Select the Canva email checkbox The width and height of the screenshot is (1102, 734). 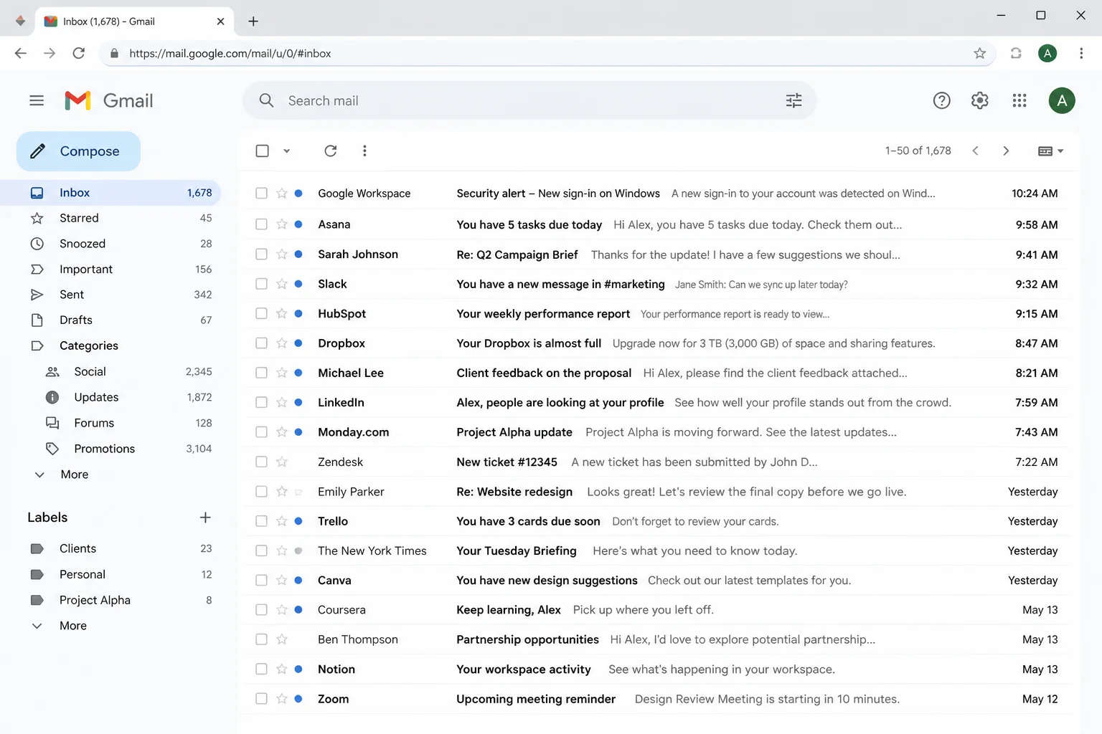click(261, 581)
